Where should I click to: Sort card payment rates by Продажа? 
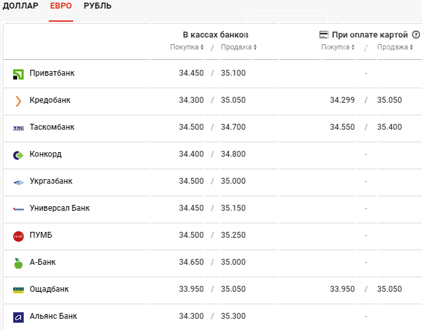click(395, 47)
